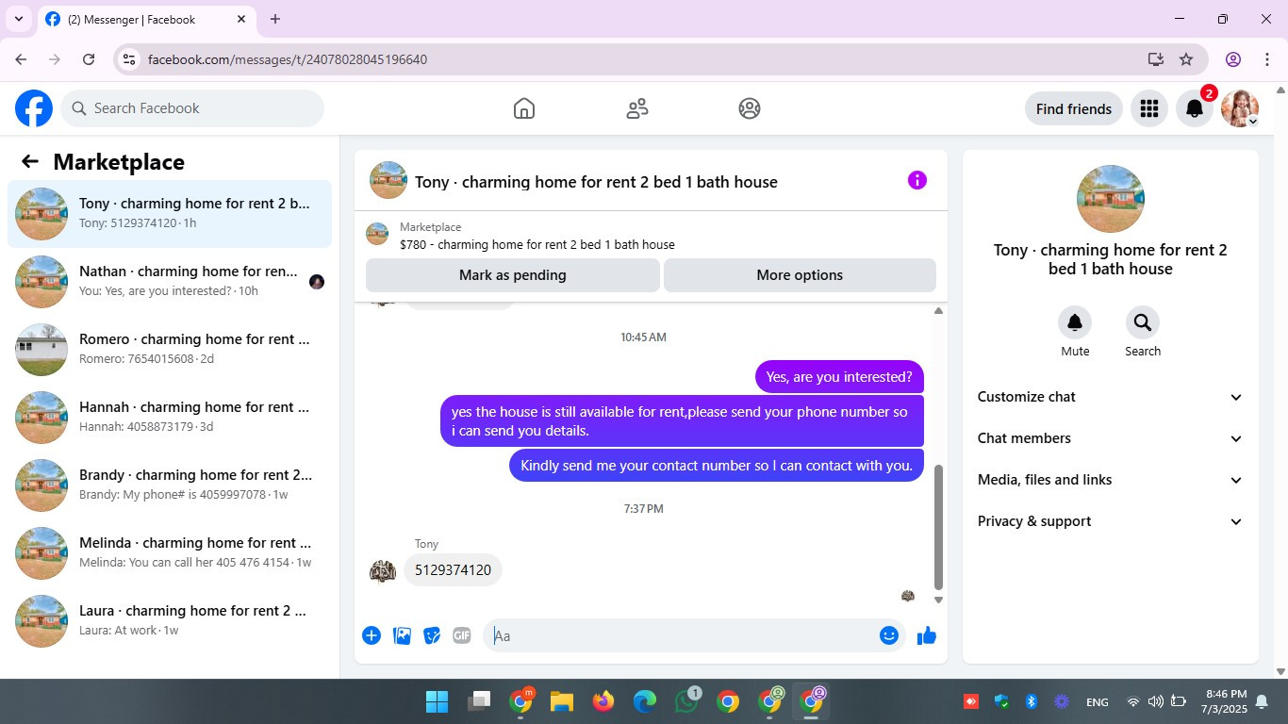This screenshot has height=724, width=1288.
Task: Click the browser address bar URL
Action: (x=288, y=59)
